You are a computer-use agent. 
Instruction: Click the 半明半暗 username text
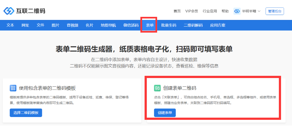[x=249, y=11]
